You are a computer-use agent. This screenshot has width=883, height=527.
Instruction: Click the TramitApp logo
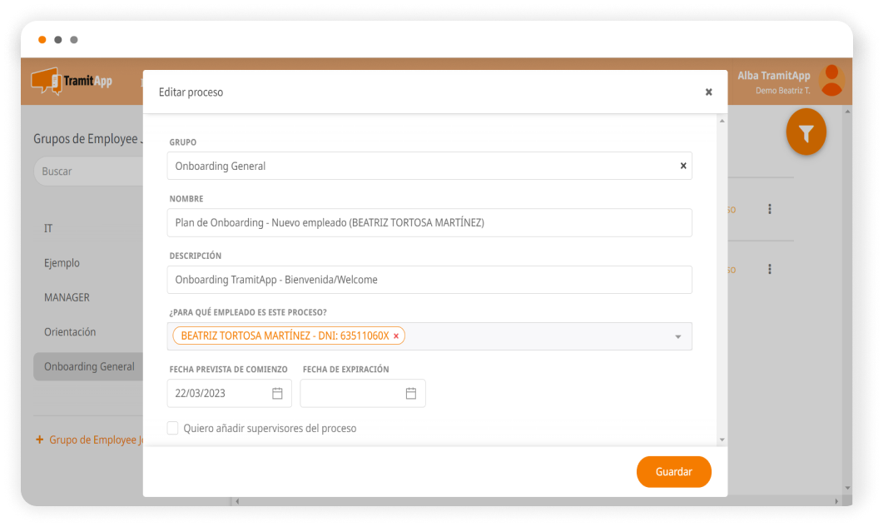click(72, 82)
